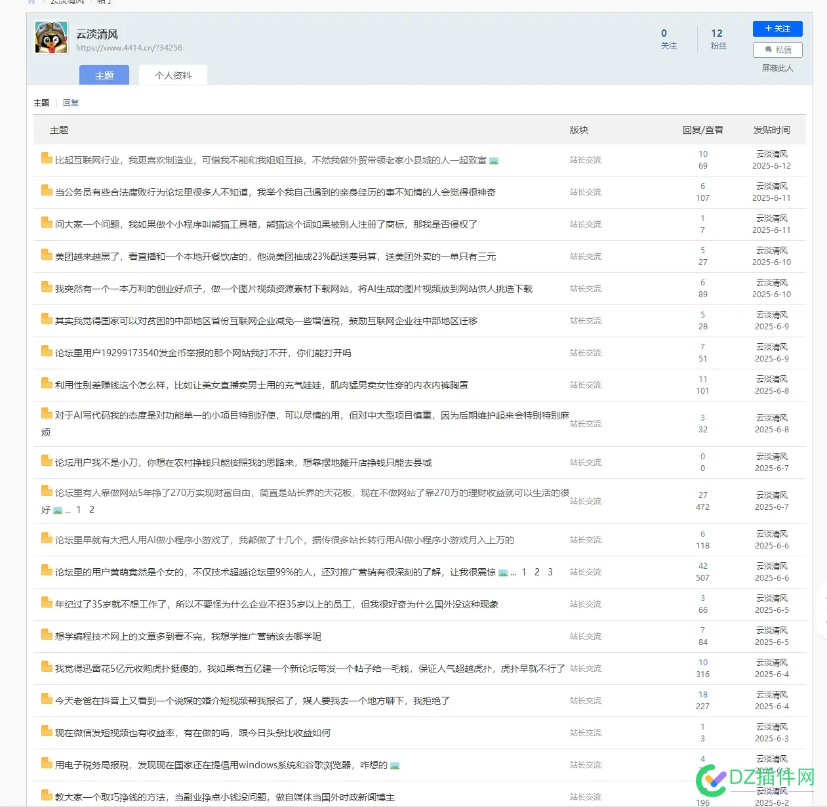The width and height of the screenshot is (827, 807).
Task: Click the folder icon beside the 迅雷花5亿 thread
Action: 47,667
